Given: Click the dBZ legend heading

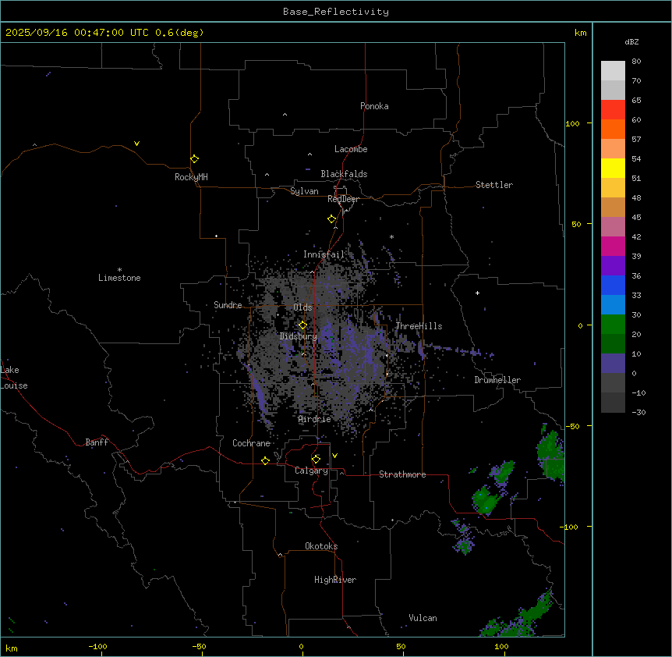Looking at the screenshot, I should [631, 42].
